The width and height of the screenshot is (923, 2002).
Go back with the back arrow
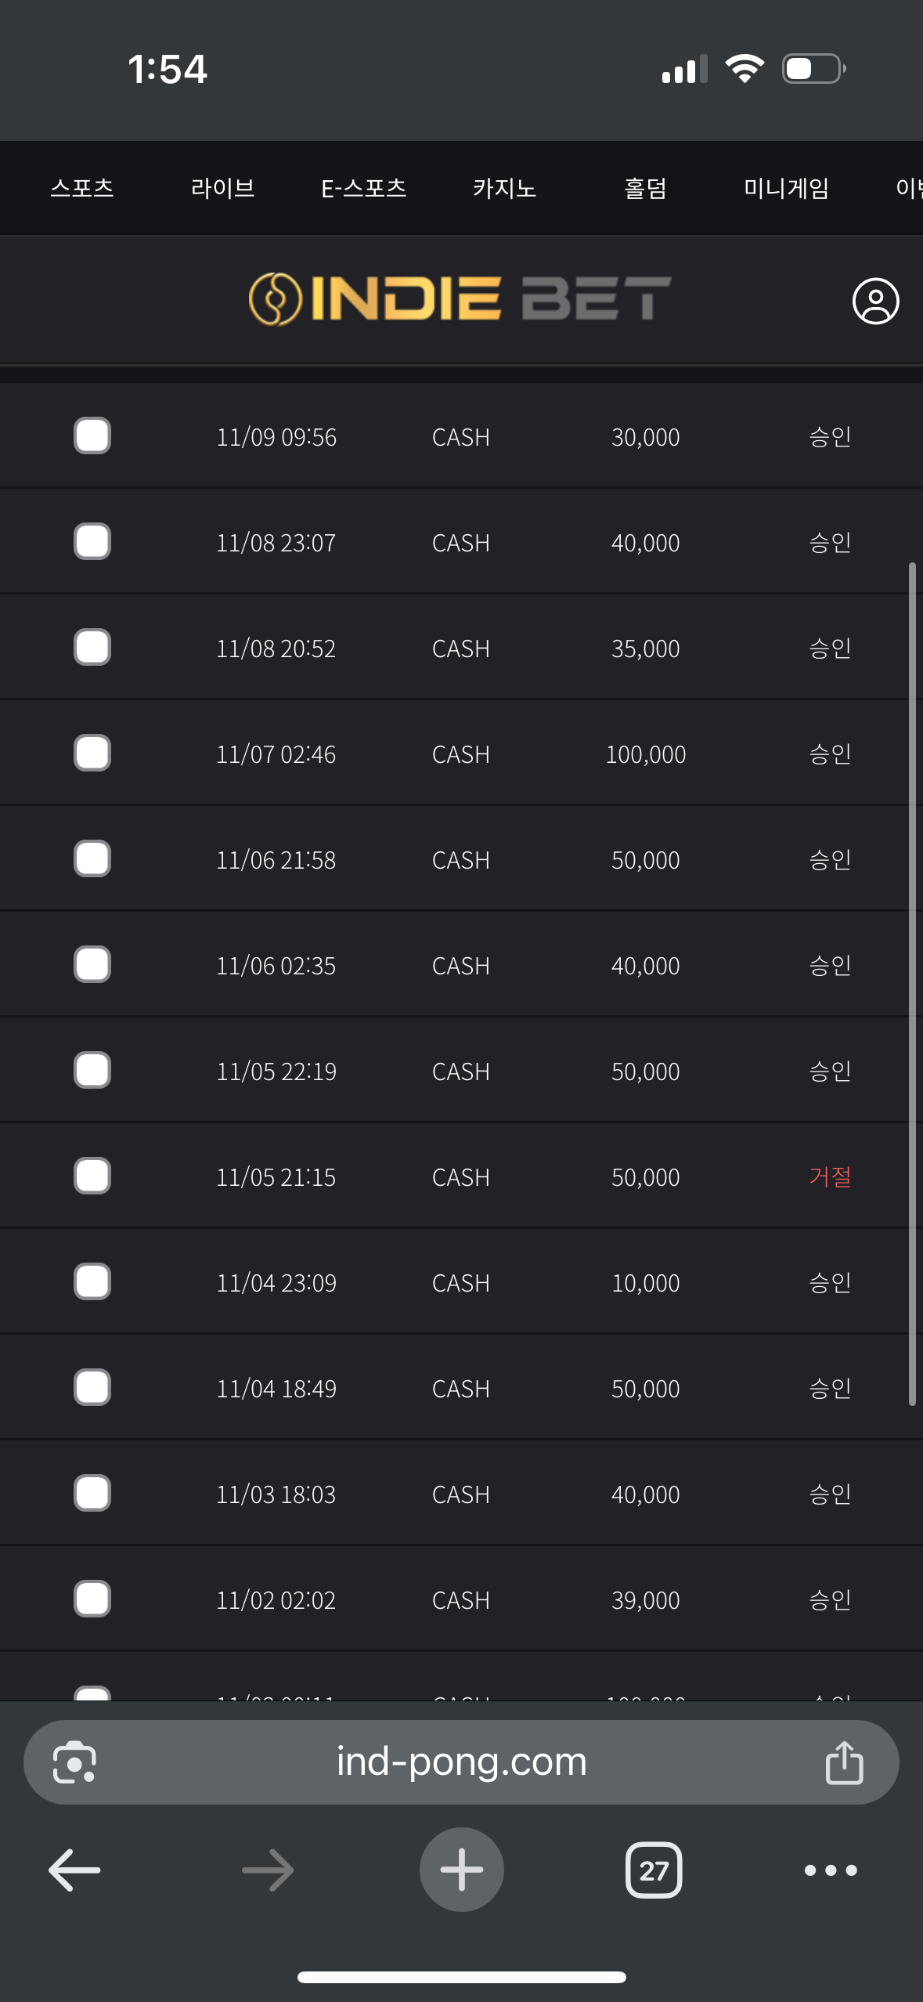74,1870
